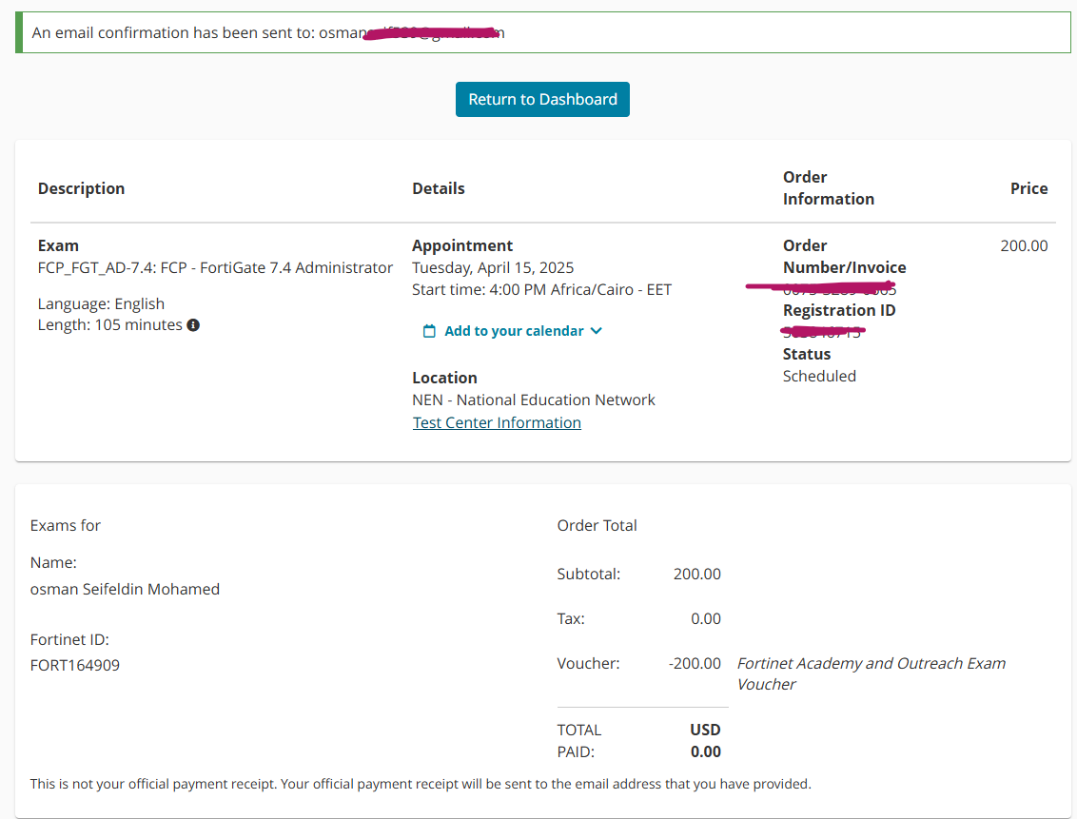1077x819 pixels.
Task: Click the Return to Dashboard button
Action: pyautogui.click(x=542, y=100)
